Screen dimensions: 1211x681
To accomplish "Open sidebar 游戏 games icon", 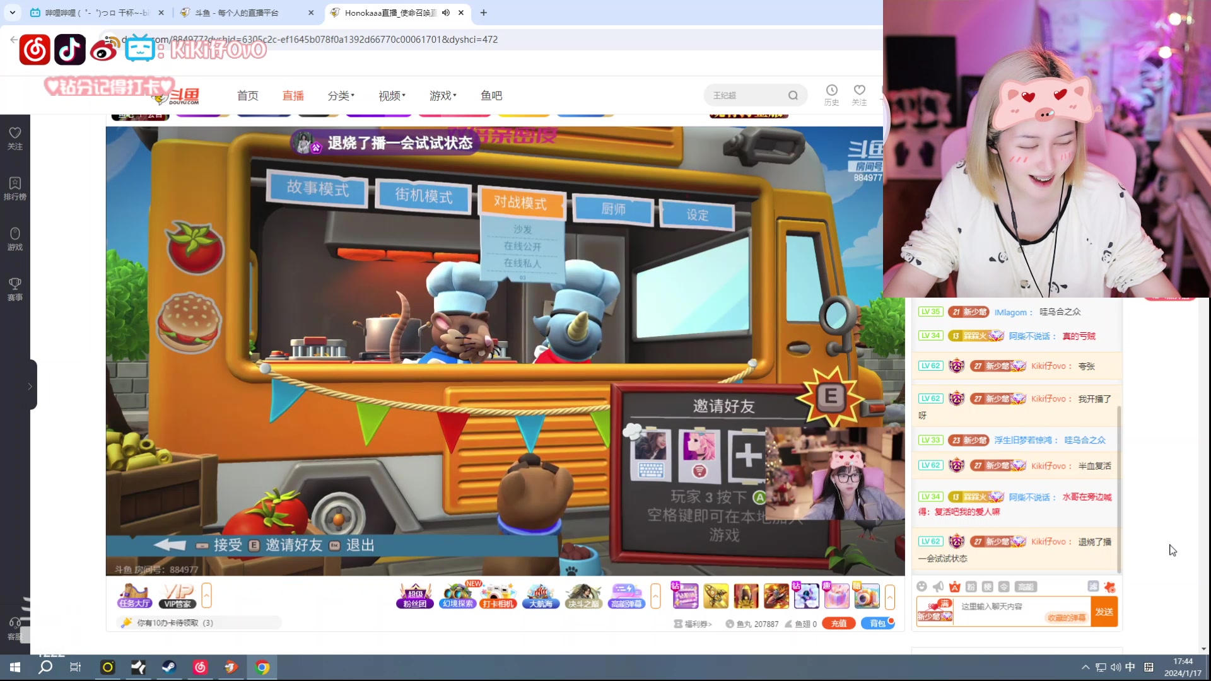I will (15, 238).
